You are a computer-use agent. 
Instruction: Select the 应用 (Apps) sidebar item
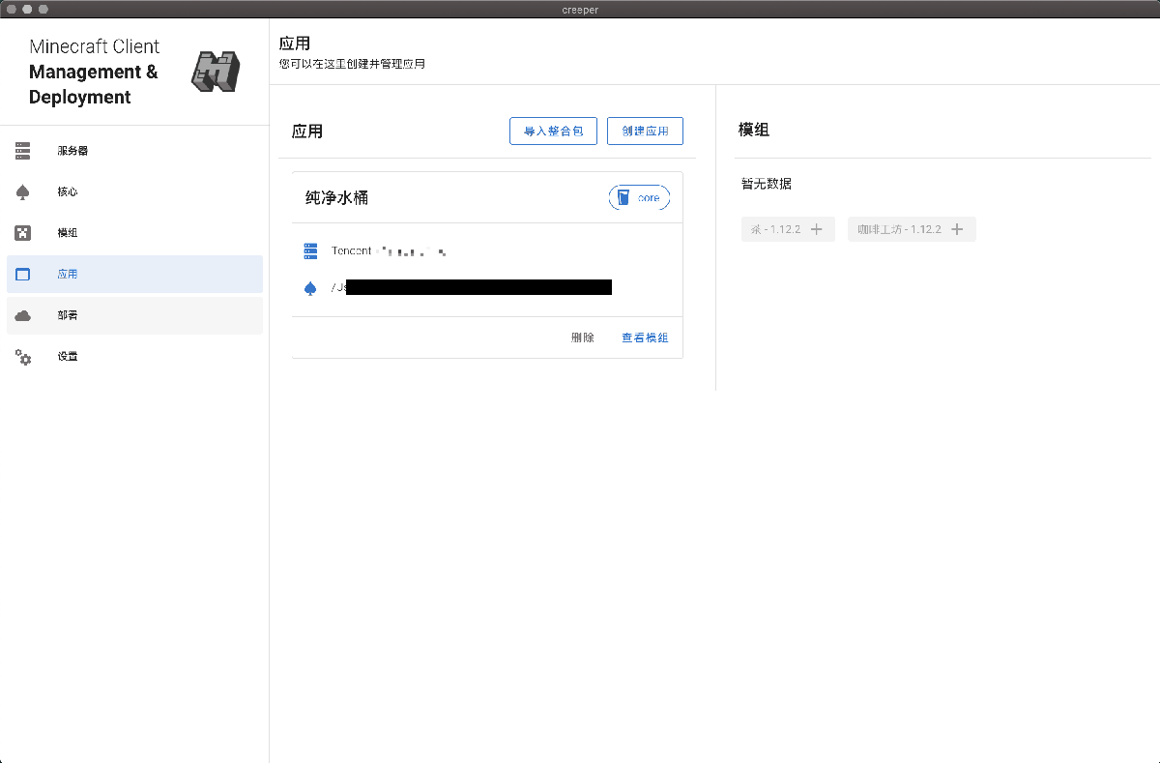[x=134, y=274]
